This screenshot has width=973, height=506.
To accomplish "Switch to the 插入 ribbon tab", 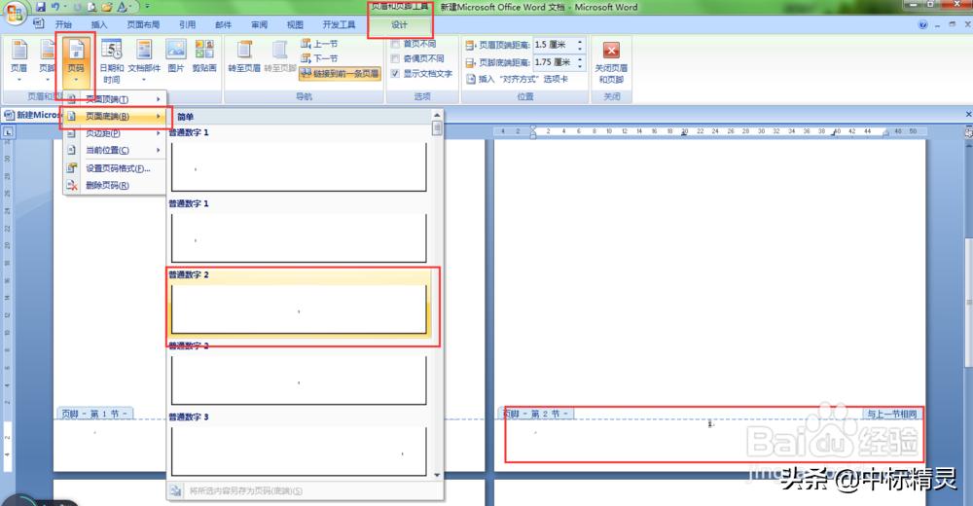I will (x=98, y=25).
